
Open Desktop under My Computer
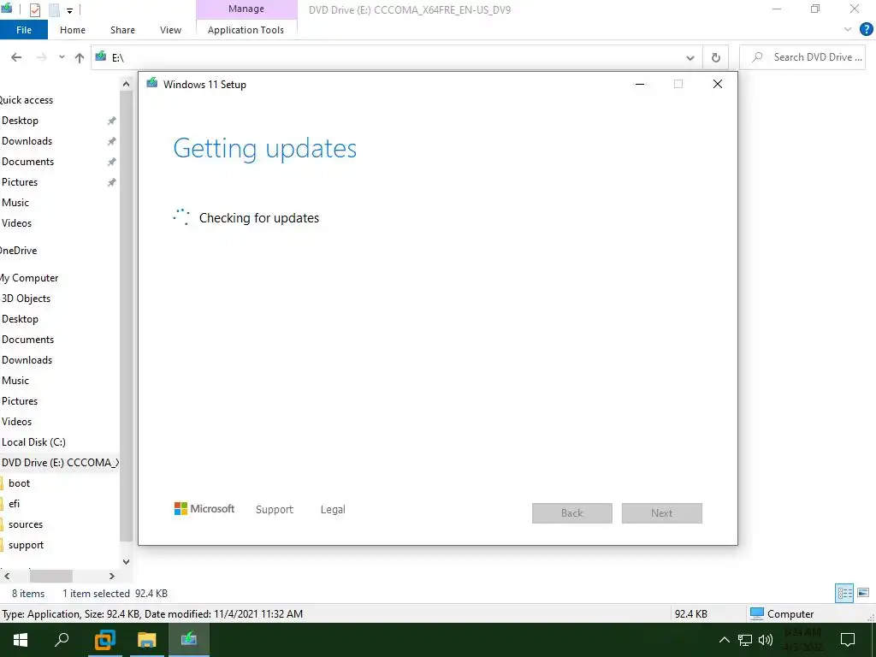coord(21,319)
